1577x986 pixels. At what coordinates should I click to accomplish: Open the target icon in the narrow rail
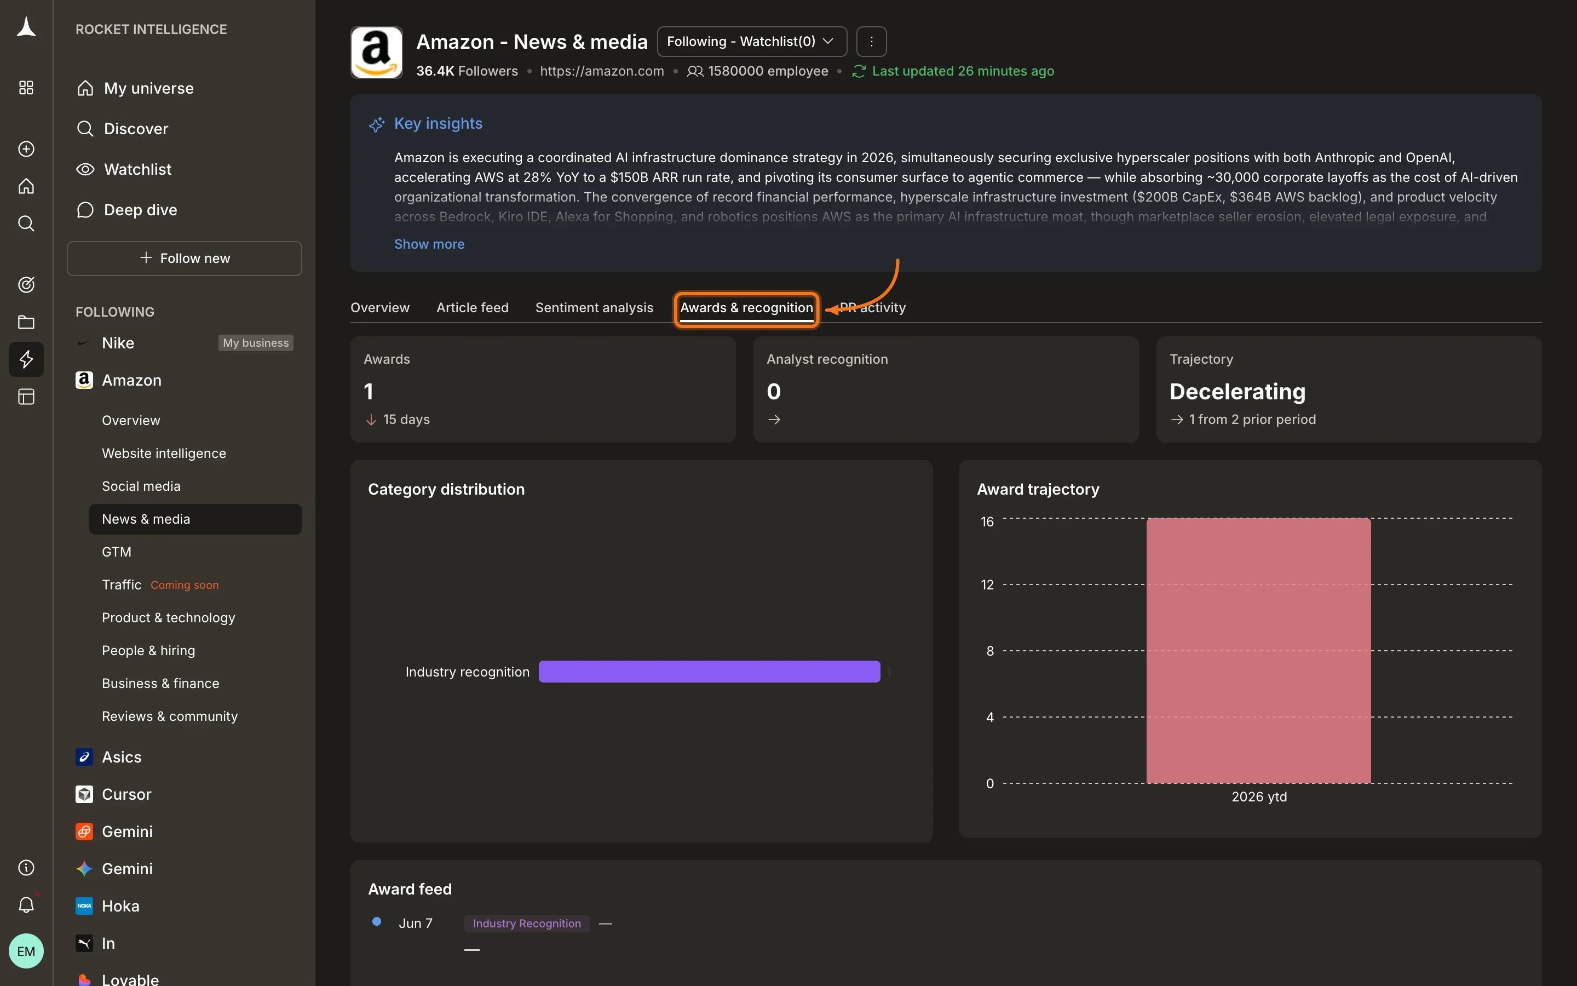(x=26, y=285)
